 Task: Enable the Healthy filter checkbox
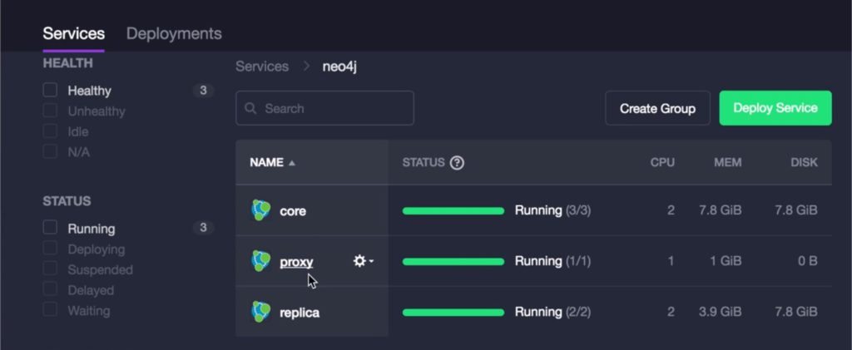pos(50,90)
